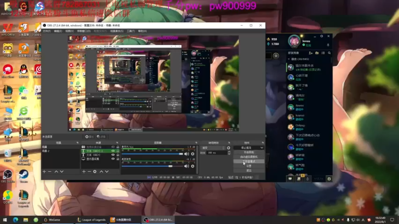Open source properties gear in Sources panel

click(95, 172)
